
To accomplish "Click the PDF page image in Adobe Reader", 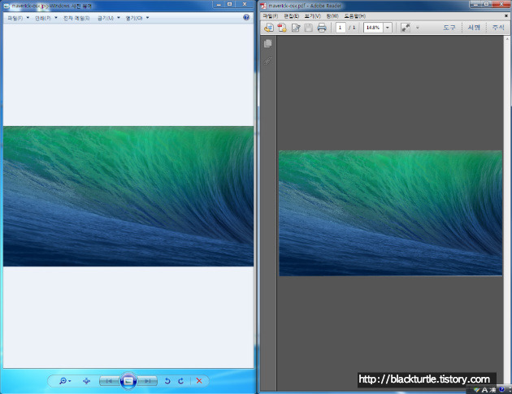I will [391, 213].
